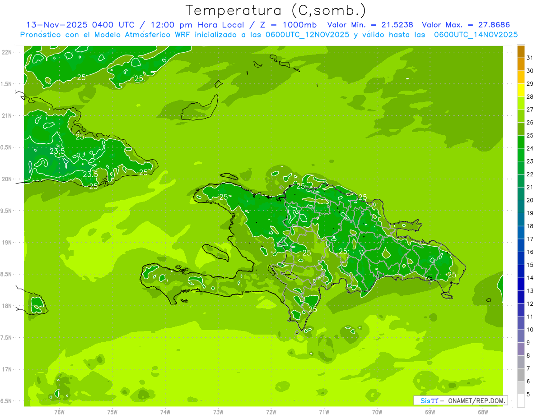This screenshot has height=418, width=542.
Task: Select the gray swatch between 6 and 7
Action: (x=521, y=375)
